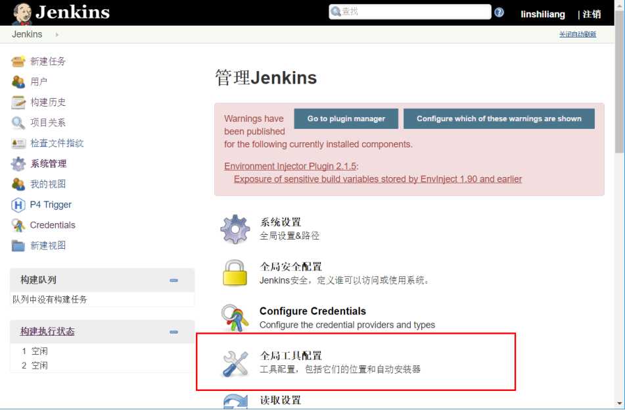Expand the Jenkins breadcrumb arrow
This screenshot has height=410, width=625.
[57, 35]
